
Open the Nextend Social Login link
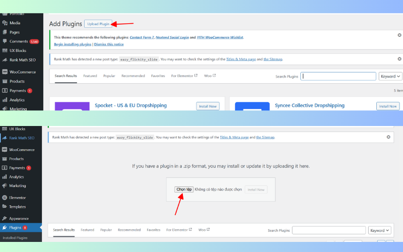point(172,37)
